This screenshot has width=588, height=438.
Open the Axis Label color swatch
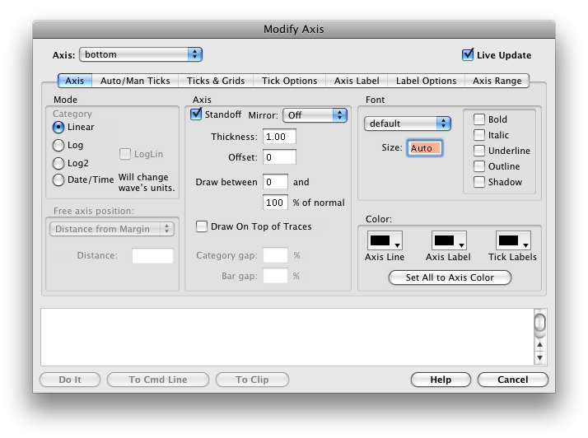click(x=449, y=240)
